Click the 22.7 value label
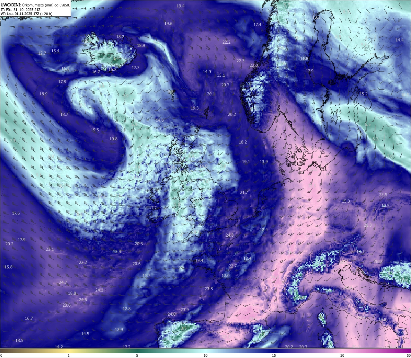This screenshot has width=411, height=358. tap(233, 266)
